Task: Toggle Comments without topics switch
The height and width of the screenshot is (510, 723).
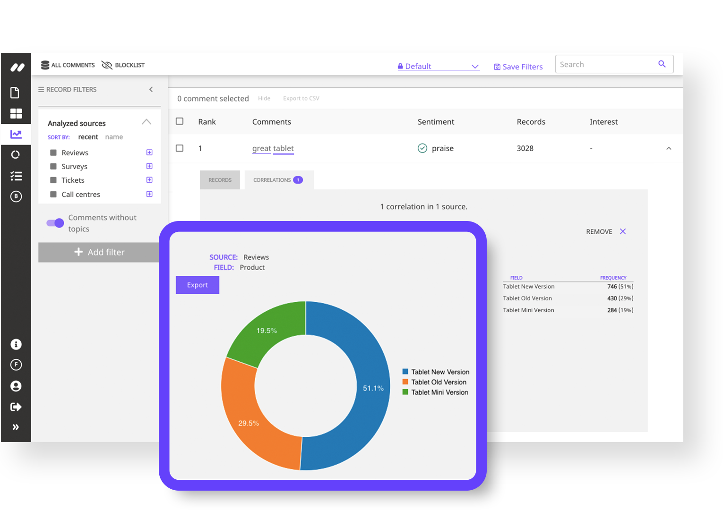Action: [x=54, y=223]
